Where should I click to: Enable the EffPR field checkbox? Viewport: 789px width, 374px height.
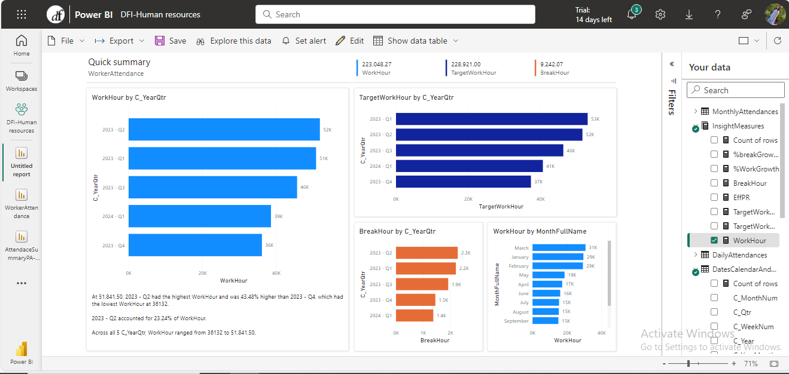(x=714, y=197)
